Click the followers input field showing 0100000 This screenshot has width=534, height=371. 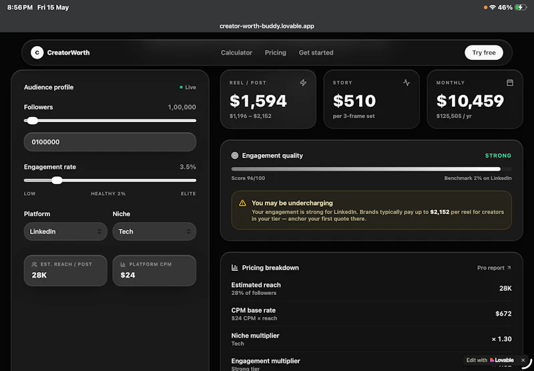click(110, 142)
